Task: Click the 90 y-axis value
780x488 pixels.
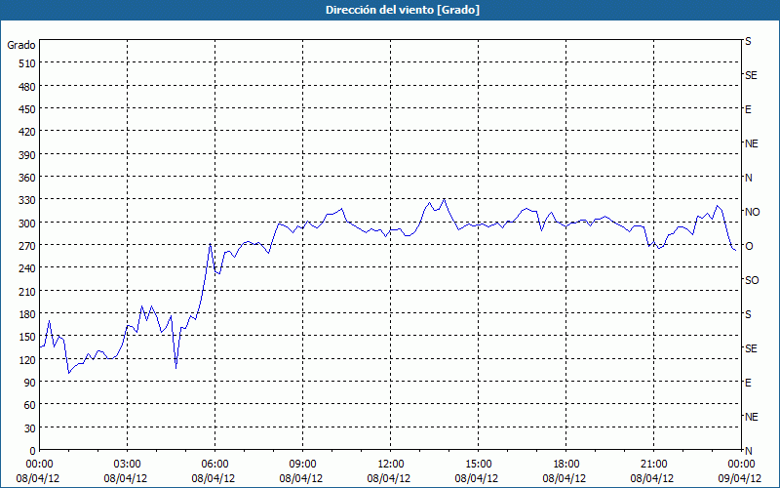Action: (x=30, y=383)
